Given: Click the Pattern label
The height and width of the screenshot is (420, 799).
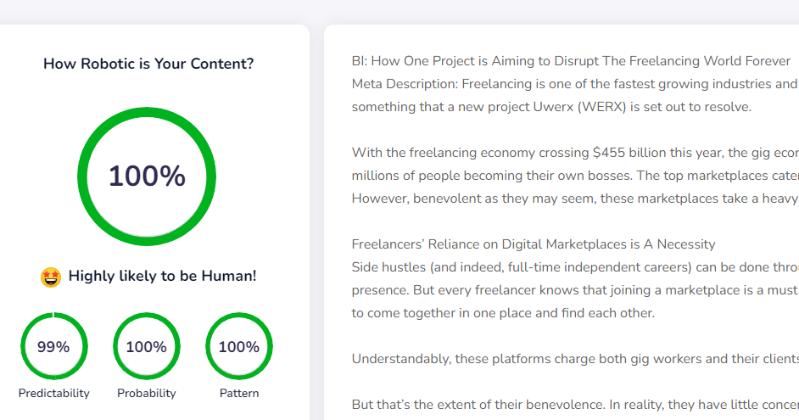Looking at the screenshot, I should [x=239, y=393].
